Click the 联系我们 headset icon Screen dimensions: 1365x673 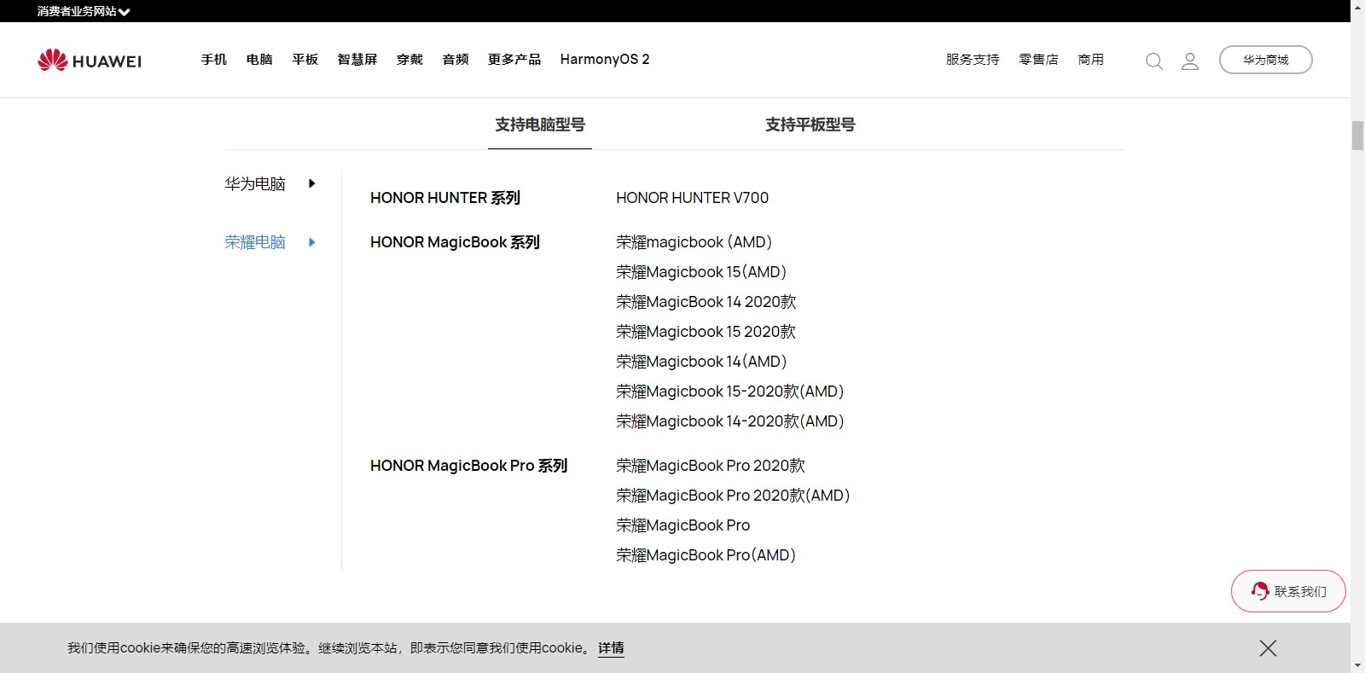click(x=1259, y=591)
